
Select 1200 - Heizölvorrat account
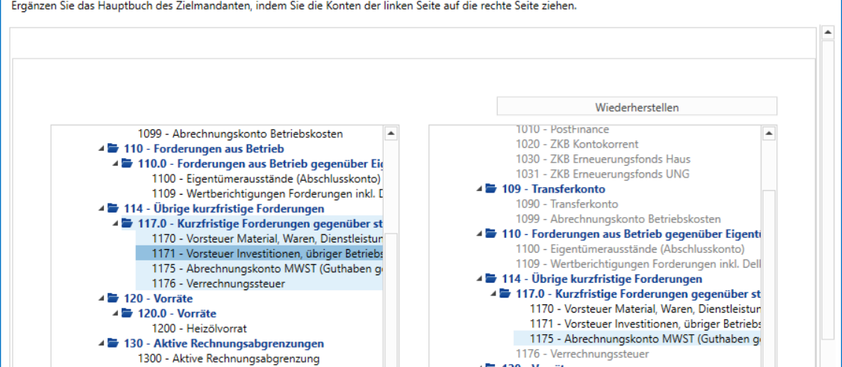click(199, 328)
